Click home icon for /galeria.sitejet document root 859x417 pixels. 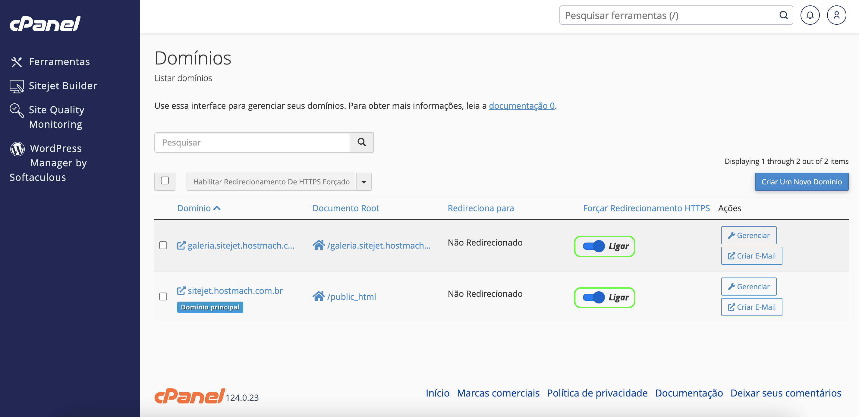click(319, 245)
